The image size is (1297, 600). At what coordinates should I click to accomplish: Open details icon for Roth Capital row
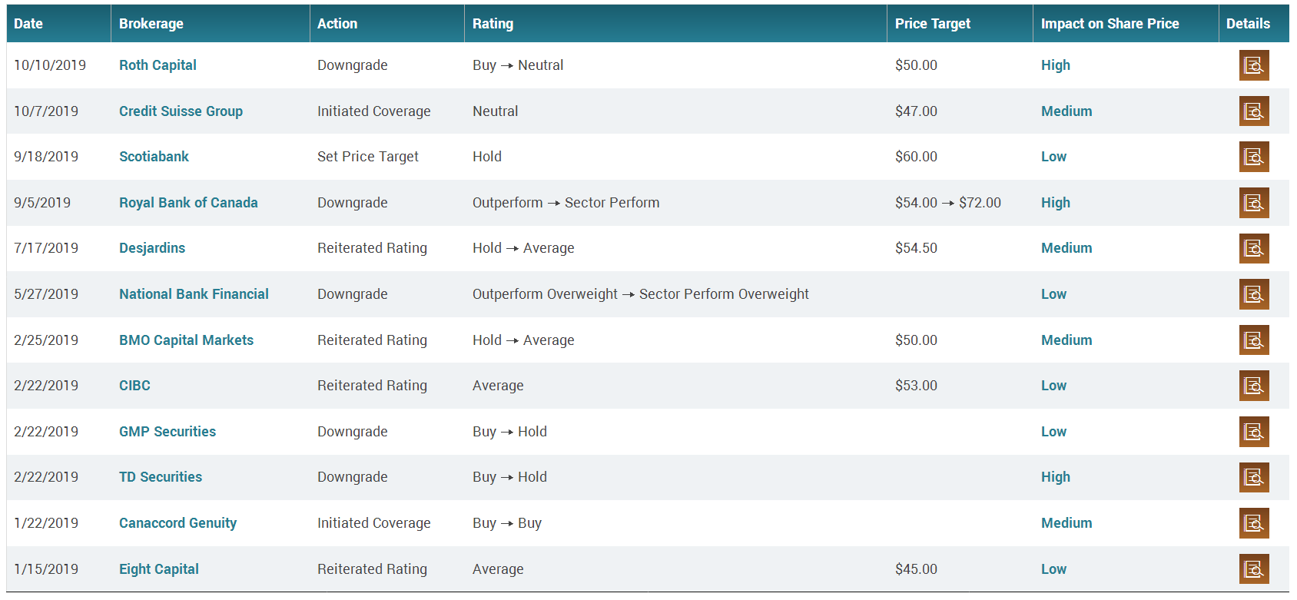click(1253, 65)
